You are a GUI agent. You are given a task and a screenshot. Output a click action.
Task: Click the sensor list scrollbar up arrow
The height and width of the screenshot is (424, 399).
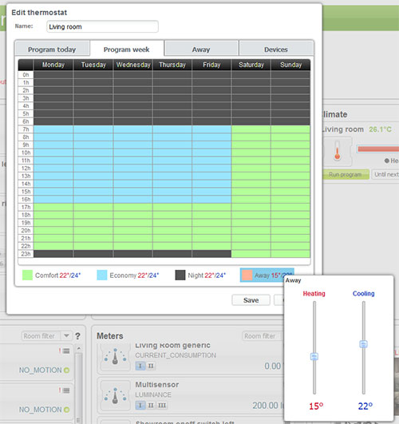[79, 348]
